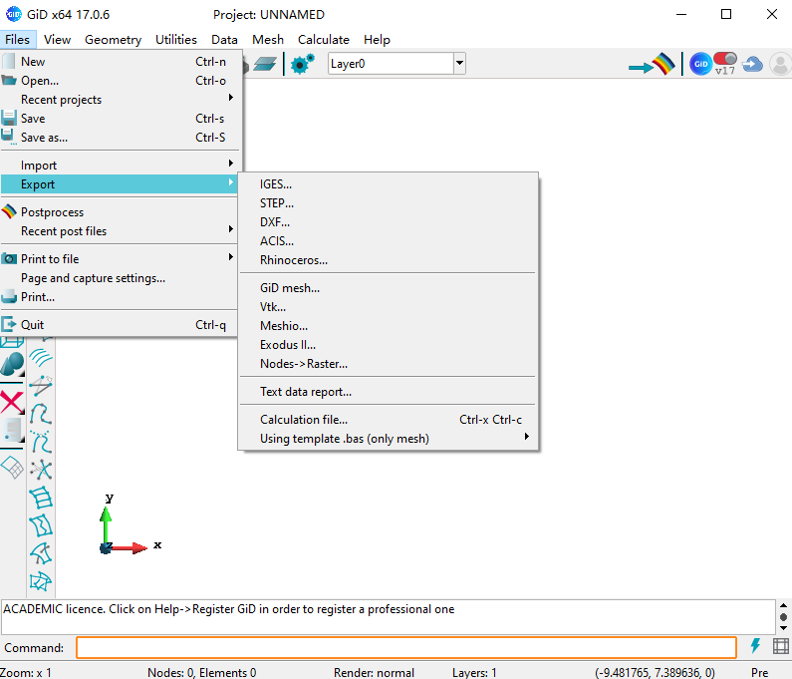Export as Rhinoceros...
Screen dimensions: 792x679
tap(388, 260)
